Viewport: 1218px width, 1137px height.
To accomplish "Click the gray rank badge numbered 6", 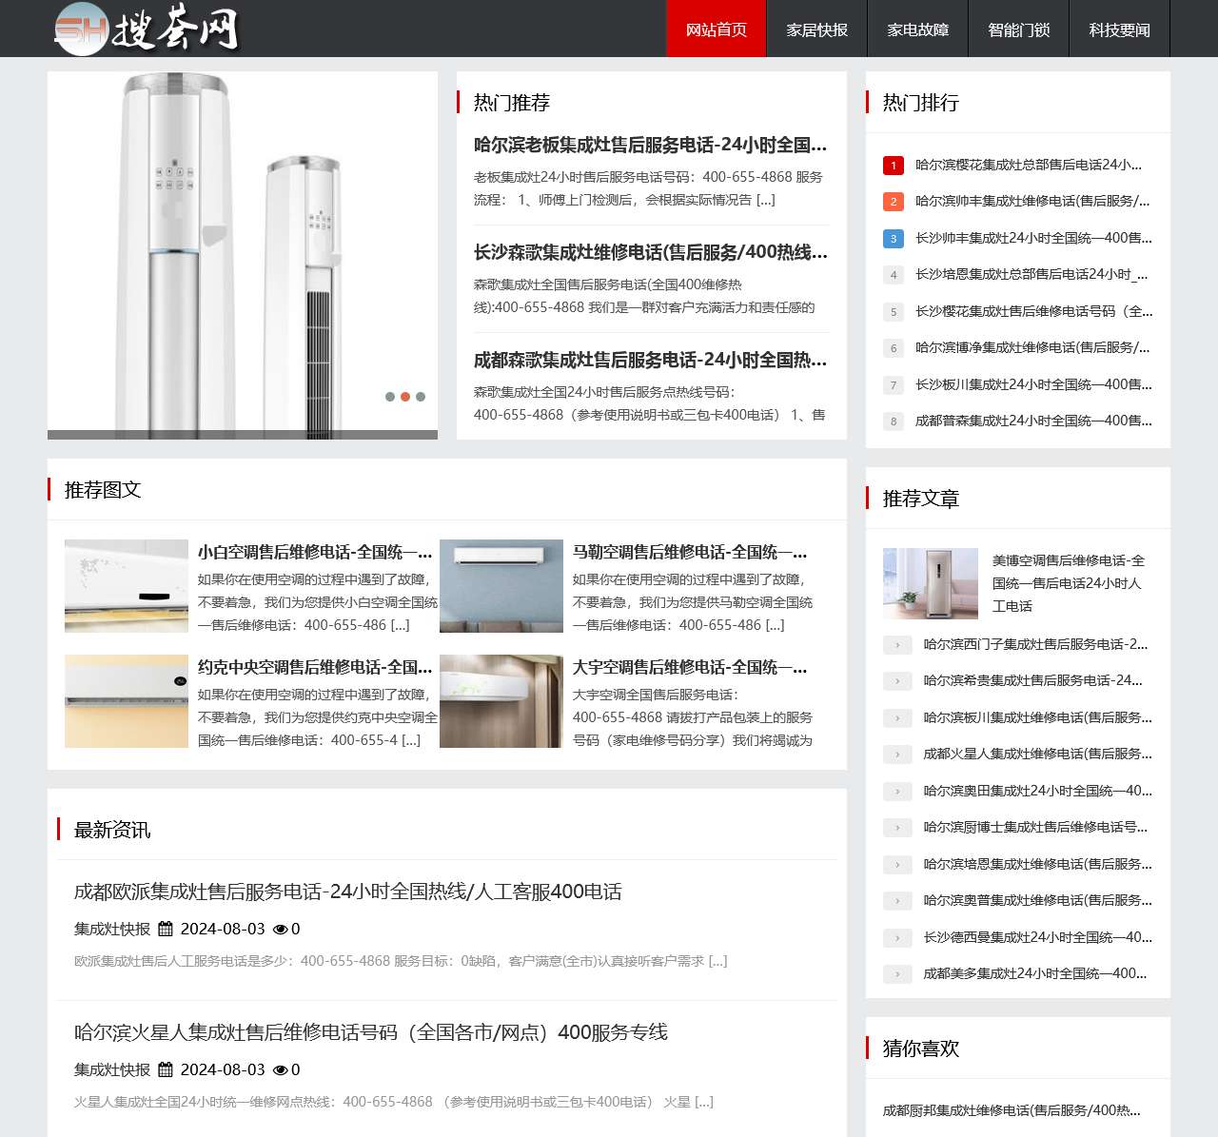I will pyautogui.click(x=893, y=348).
